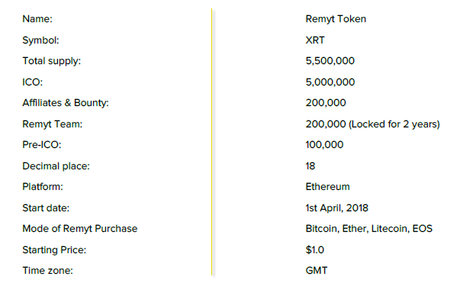Click 'Mode of Remyt Purchase' label
476x289 pixels.
[x=80, y=229]
